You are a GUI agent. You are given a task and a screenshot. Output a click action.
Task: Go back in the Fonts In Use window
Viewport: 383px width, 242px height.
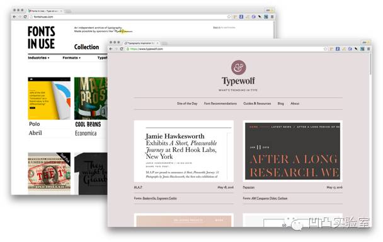(14, 16)
